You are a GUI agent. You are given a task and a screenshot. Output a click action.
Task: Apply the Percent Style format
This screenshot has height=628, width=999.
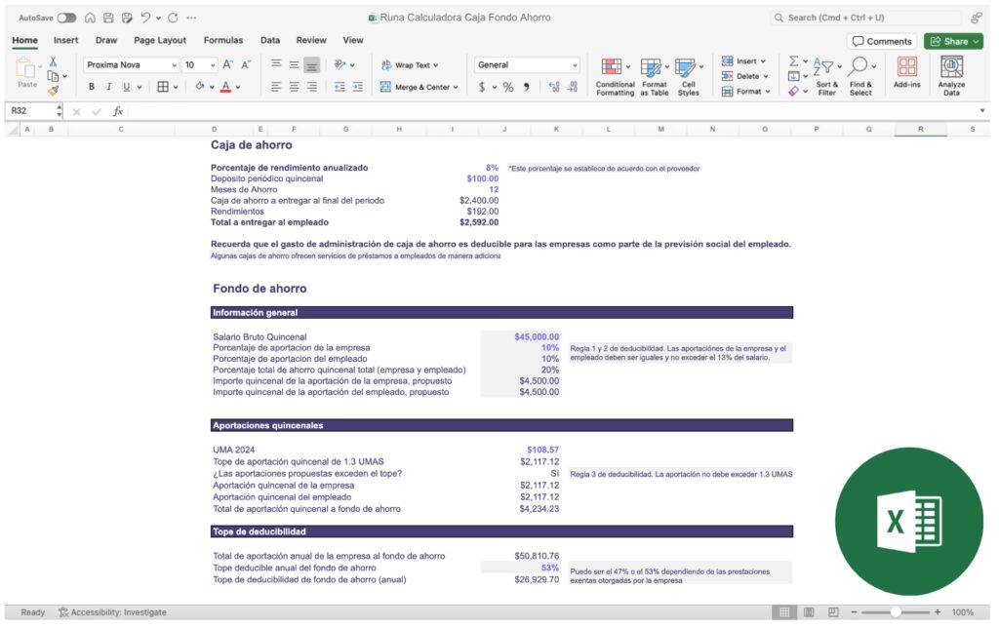tap(507, 87)
